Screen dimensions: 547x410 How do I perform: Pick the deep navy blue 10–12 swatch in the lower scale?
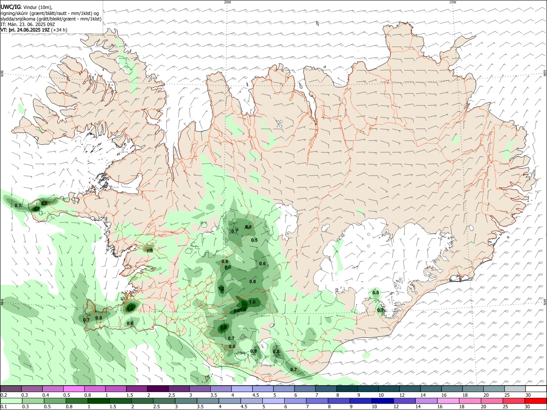coord(382,401)
